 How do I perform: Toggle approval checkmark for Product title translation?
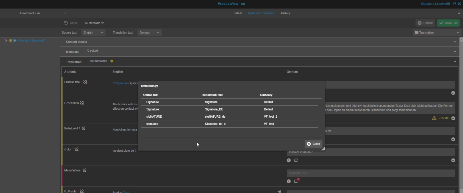pos(453,93)
